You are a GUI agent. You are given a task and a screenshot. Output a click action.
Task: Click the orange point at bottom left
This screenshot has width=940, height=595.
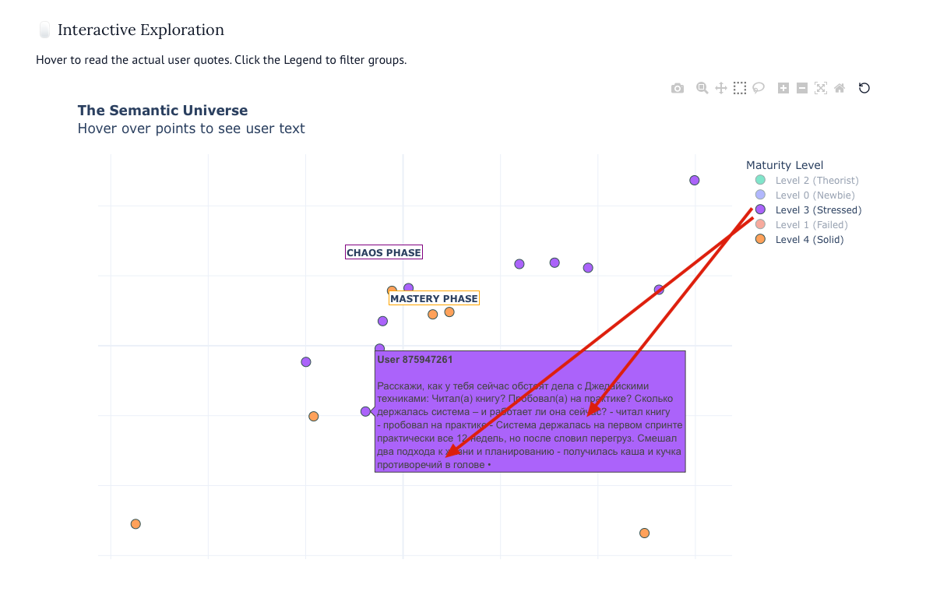point(136,524)
